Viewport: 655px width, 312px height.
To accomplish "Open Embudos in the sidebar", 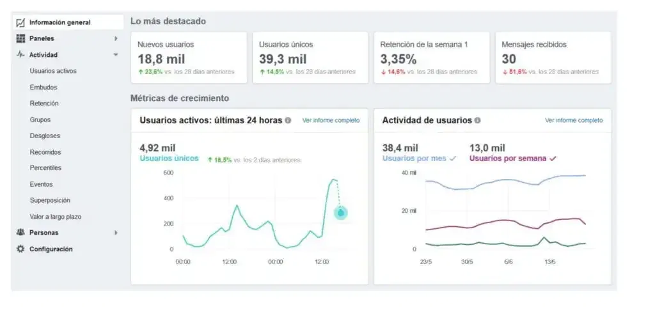I will (43, 87).
